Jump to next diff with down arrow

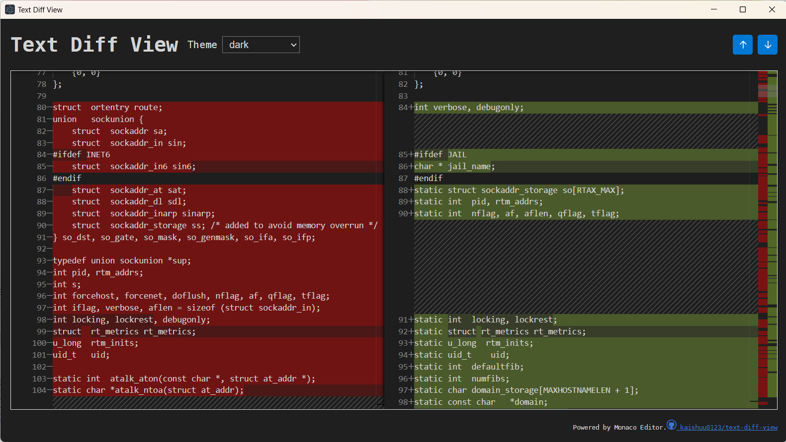coord(767,45)
